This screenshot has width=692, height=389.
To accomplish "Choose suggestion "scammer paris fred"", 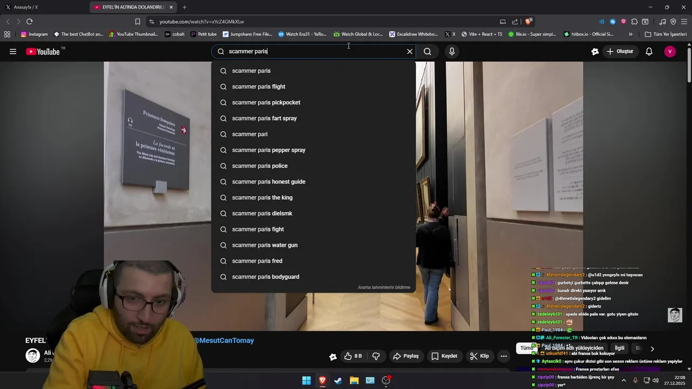I will point(313,261).
